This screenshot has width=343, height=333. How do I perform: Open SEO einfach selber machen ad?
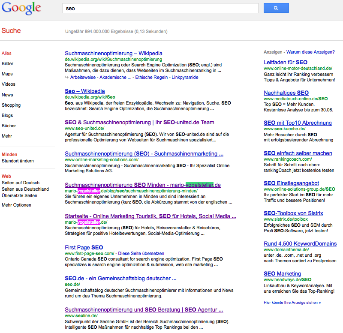[298, 153]
